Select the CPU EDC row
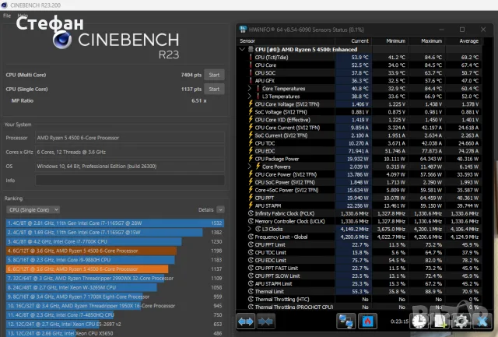Screen dimensions: 498x337 click(x=359, y=151)
